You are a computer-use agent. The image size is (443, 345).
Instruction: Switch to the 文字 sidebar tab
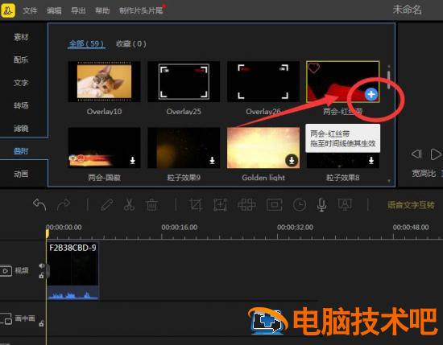coord(21,83)
